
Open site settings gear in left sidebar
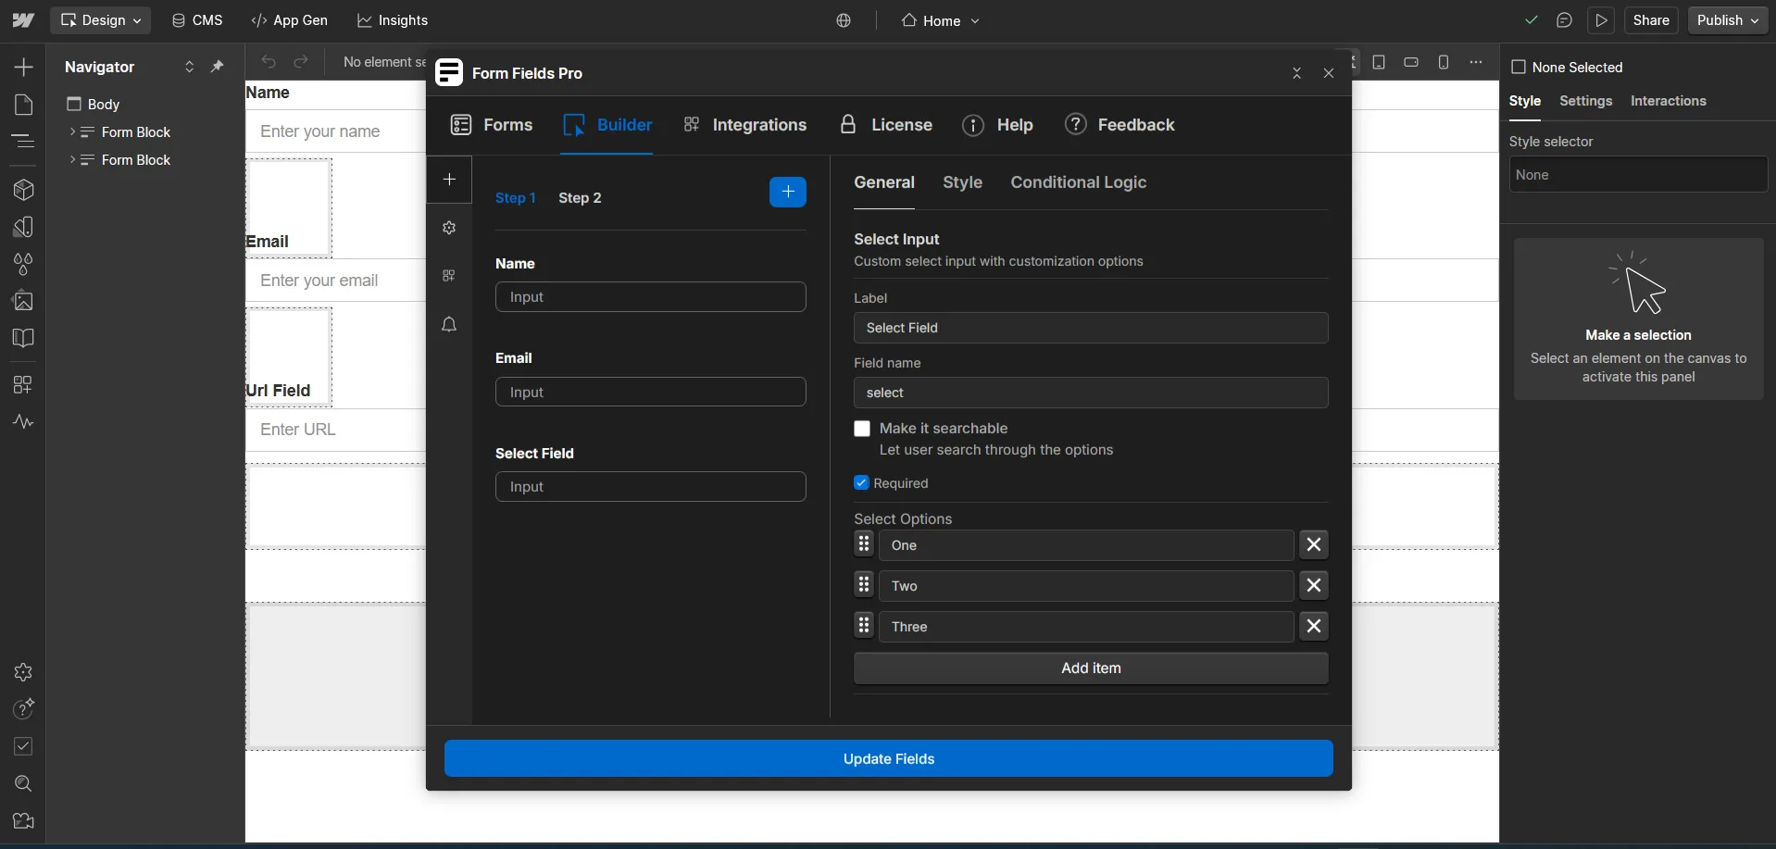tap(23, 672)
